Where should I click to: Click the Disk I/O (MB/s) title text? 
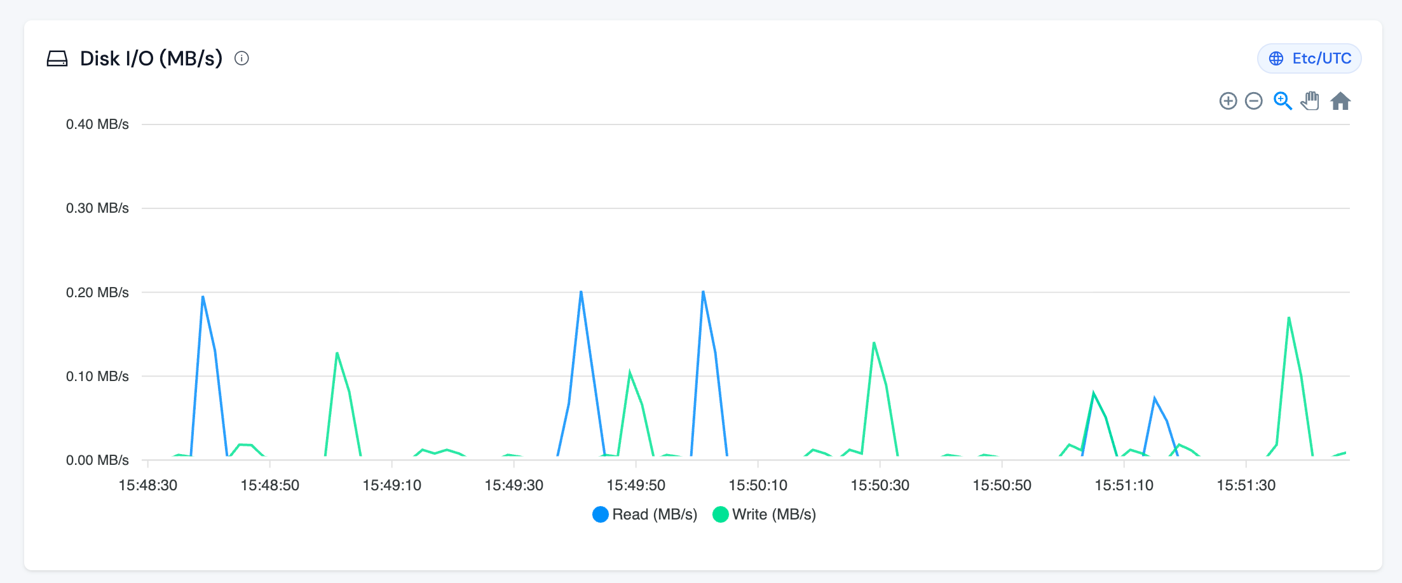point(151,58)
